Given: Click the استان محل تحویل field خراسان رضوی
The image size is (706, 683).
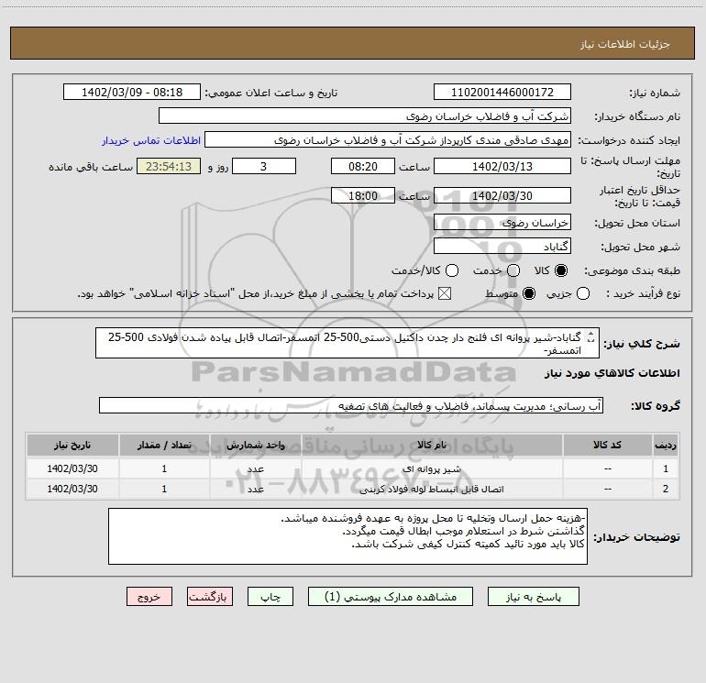Looking at the screenshot, I should pos(502,222).
